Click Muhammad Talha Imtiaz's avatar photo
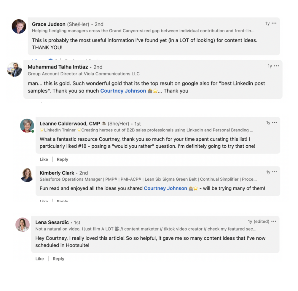The width and height of the screenshot is (298, 291). pos(14,69)
